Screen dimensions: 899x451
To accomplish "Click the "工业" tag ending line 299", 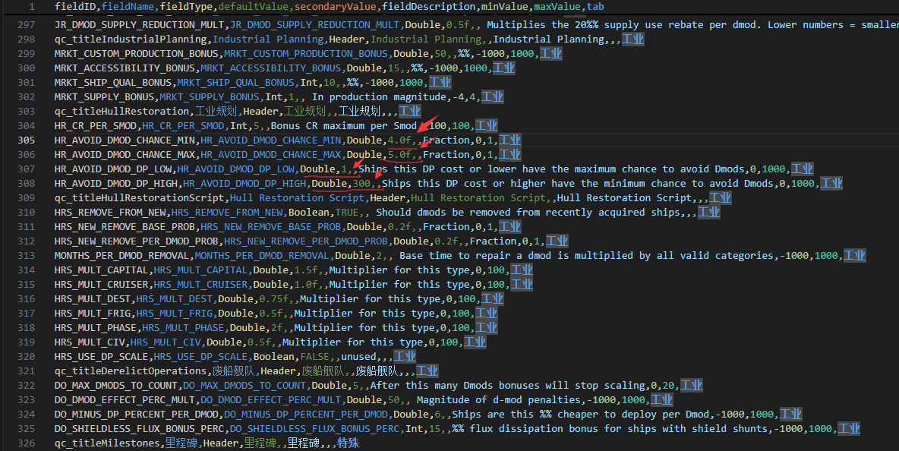I will (x=550, y=54).
